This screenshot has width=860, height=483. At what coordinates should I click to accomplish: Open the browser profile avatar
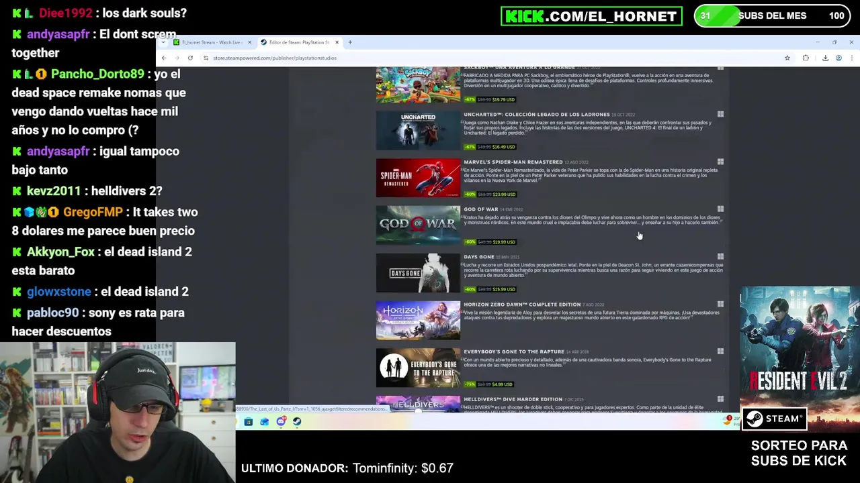(x=838, y=58)
